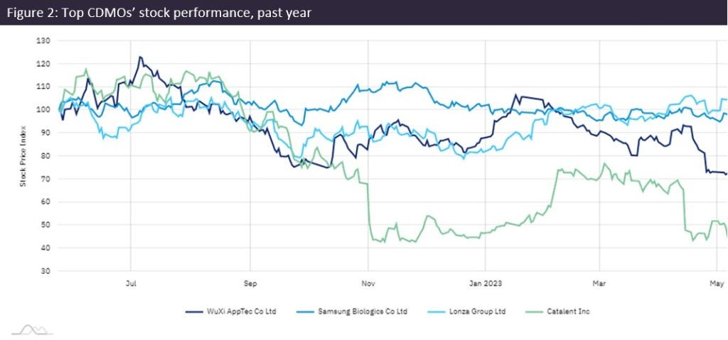Click the 100 y-axis tick label
The height and width of the screenshot is (340, 728).
point(44,109)
